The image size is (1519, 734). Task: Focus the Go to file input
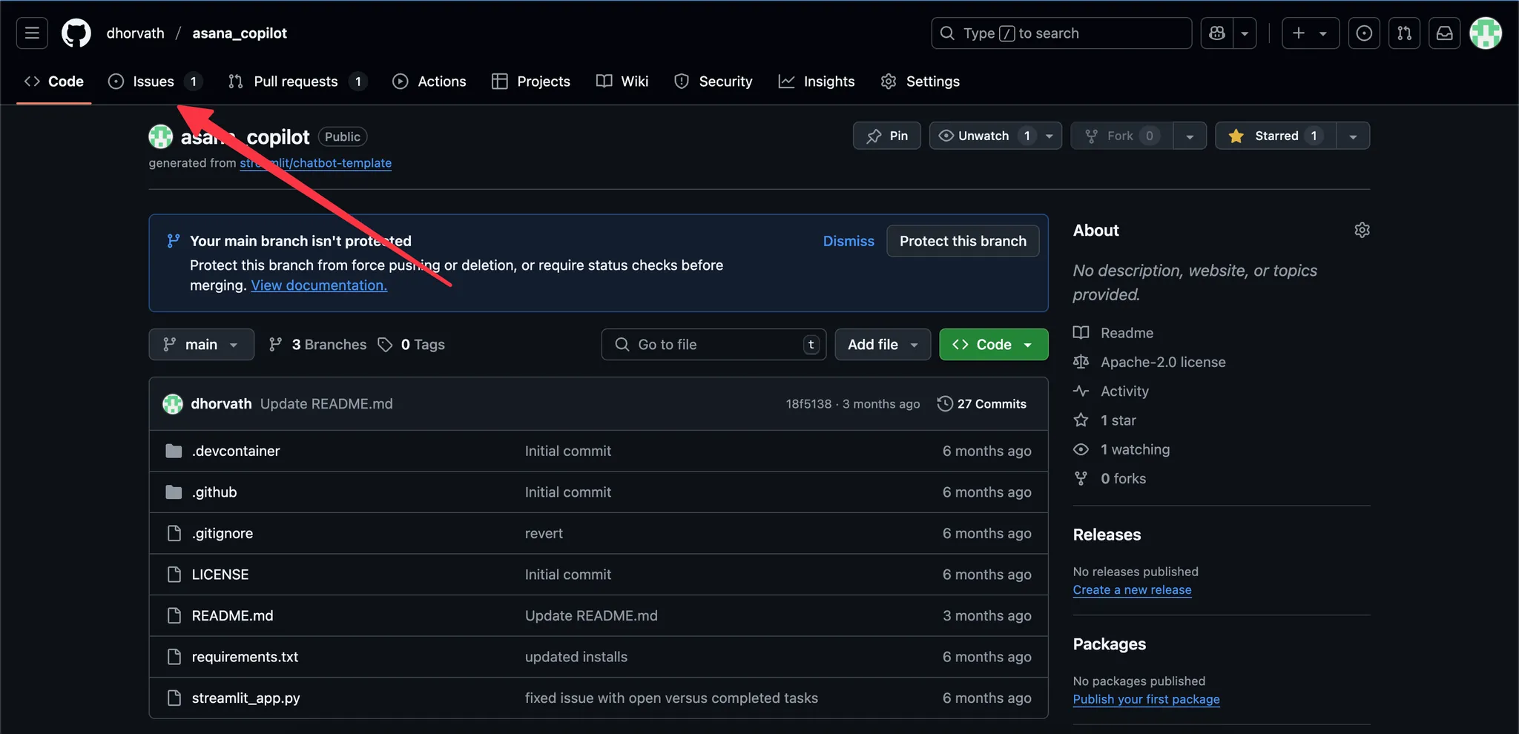click(714, 345)
